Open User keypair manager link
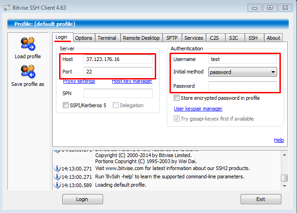Viewport: 297px width, 213px height. 198,109
